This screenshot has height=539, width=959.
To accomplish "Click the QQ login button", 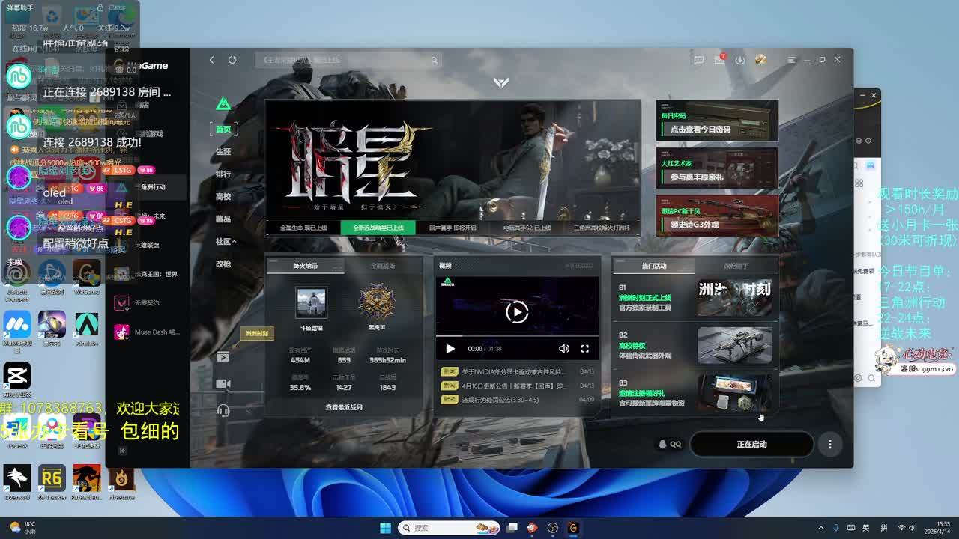I will (x=670, y=445).
